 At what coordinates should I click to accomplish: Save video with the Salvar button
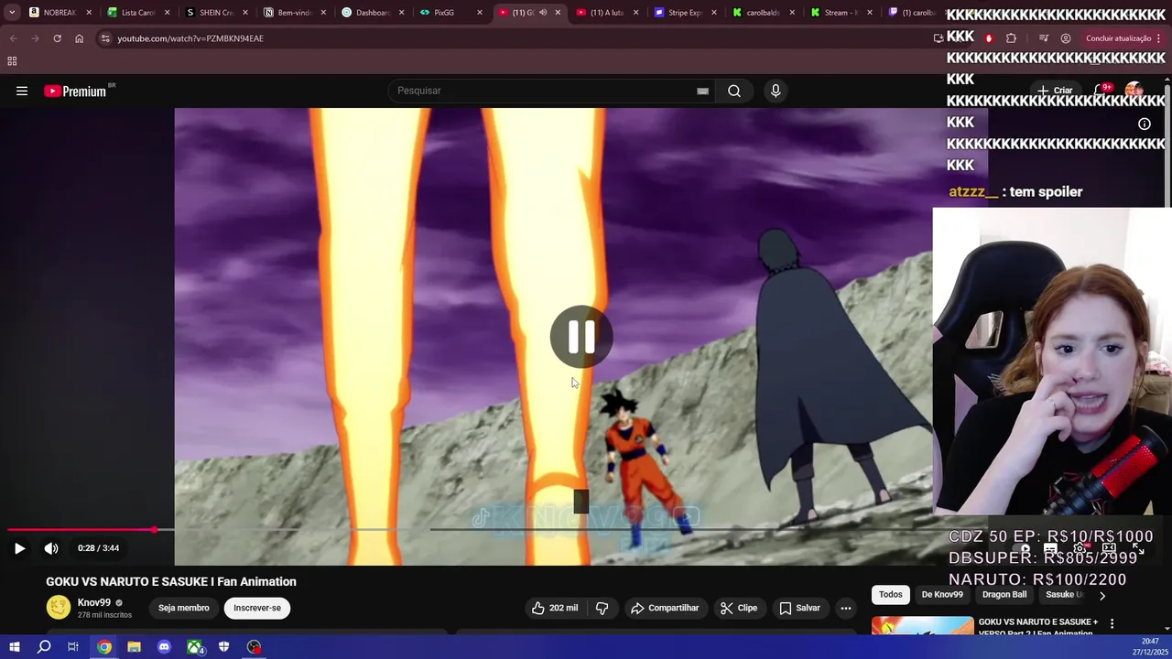coord(799,608)
